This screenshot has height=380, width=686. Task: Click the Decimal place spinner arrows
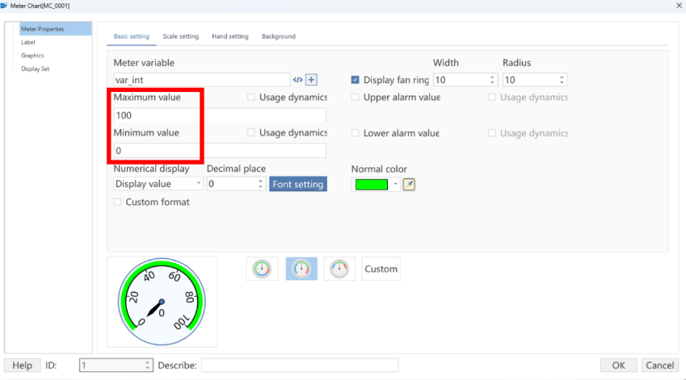[x=260, y=184]
